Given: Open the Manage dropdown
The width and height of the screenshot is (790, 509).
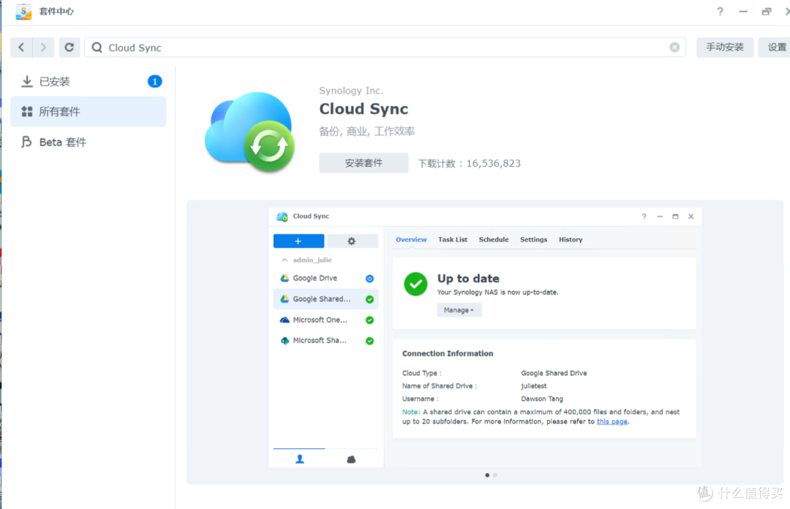Looking at the screenshot, I should point(459,309).
